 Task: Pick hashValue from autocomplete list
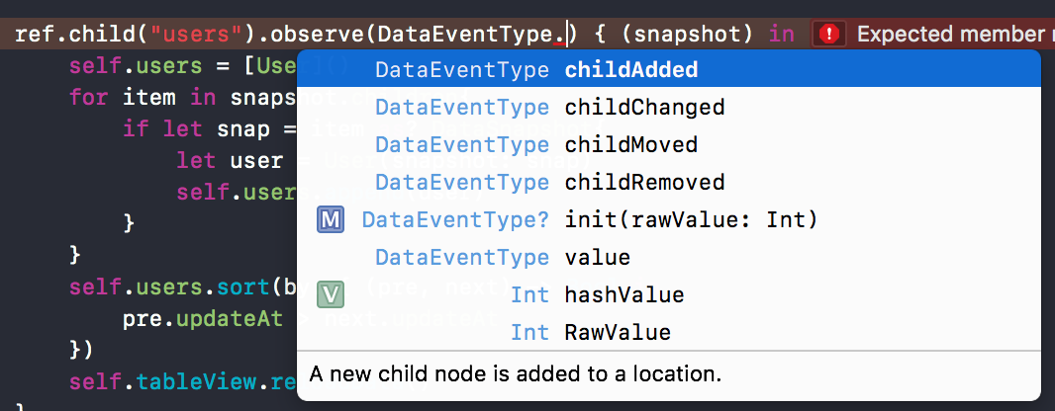click(623, 294)
